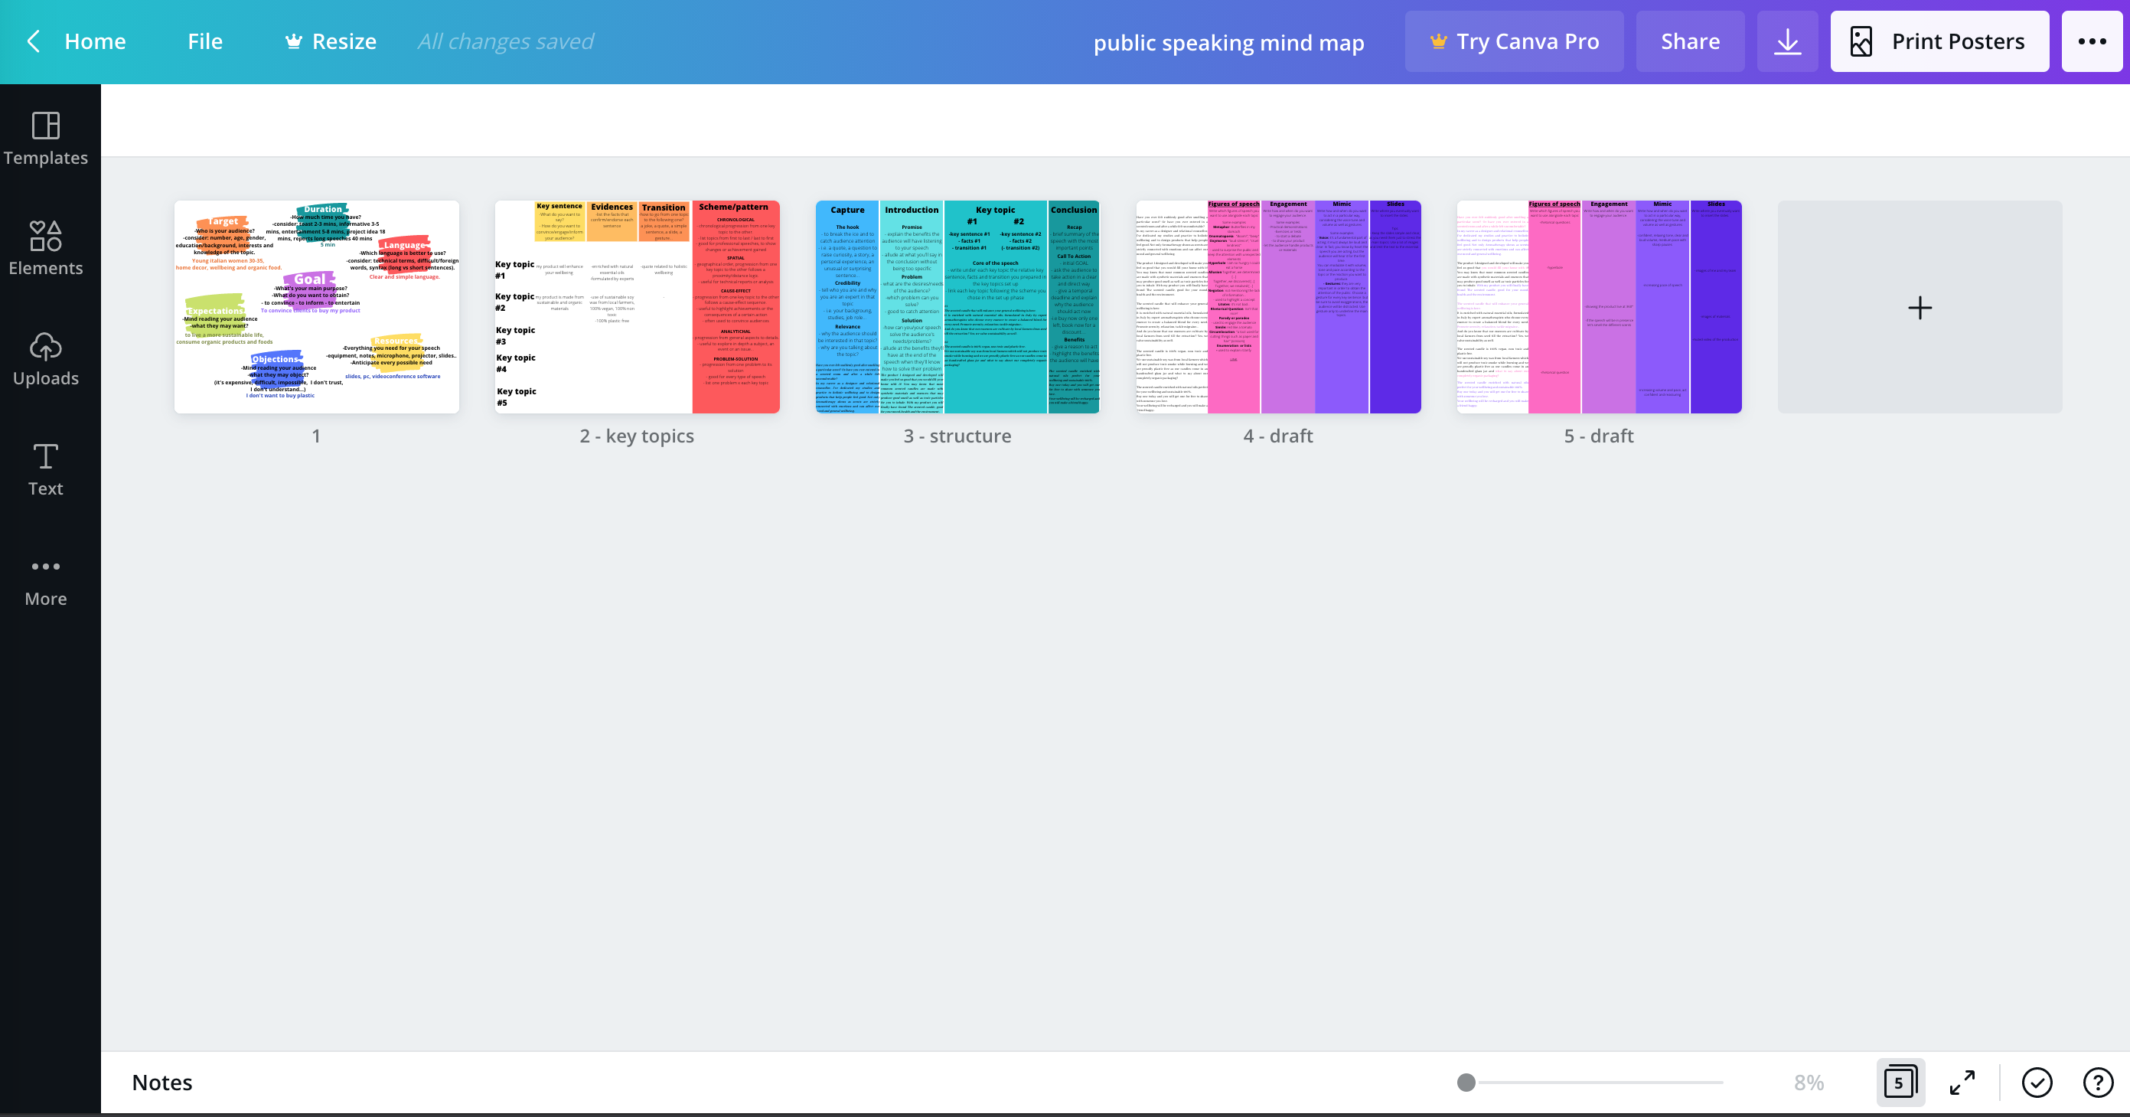2130x1117 pixels.
Task: Select the '3 - structure' page thumbnail
Action: coord(957,307)
